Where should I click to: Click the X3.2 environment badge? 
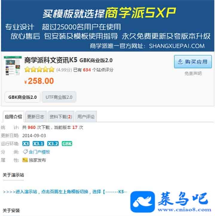(x=53, y=144)
